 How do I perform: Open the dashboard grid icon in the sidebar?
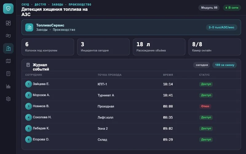tap(8, 23)
